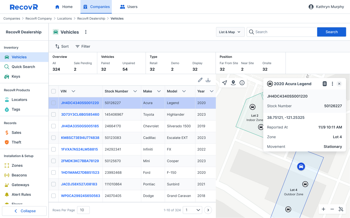Click the blue Search button
The width and height of the screenshot is (350, 218).
tap(331, 32)
